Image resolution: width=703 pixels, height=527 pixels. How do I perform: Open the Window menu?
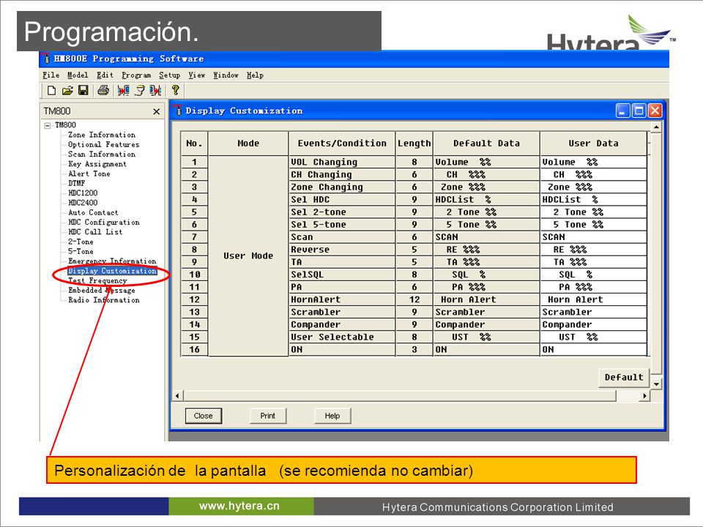tap(226, 75)
